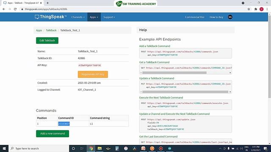Image resolution: width=271 pixels, height=152 pixels.
Task: Click right arrow of Get command scrollbar
Action: point(230,73)
